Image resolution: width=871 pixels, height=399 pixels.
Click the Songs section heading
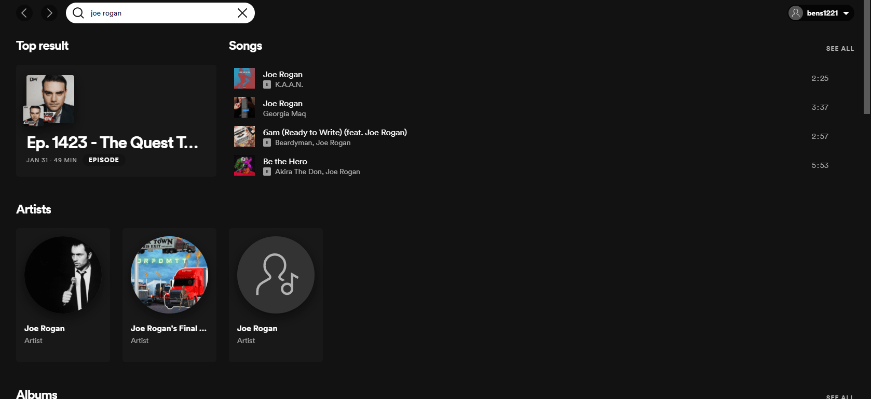coord(246,46)
